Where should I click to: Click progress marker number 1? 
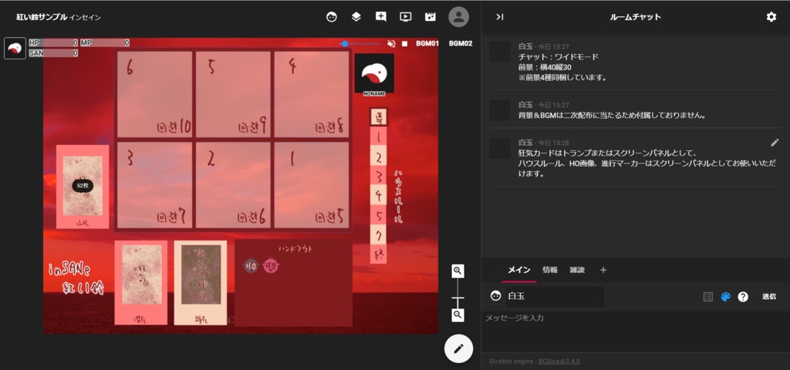point(378,136)
